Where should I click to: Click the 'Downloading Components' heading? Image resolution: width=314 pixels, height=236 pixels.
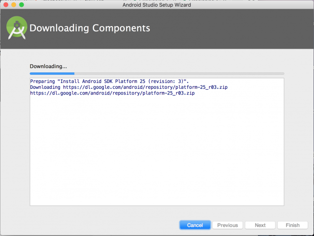pyautogui.click(x=90, y=28)
